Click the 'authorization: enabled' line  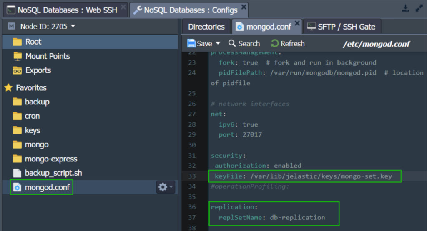[258, 166]
